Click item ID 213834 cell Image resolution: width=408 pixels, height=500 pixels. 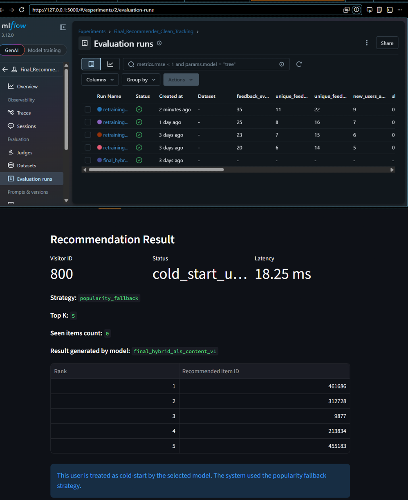click(265, 431)
